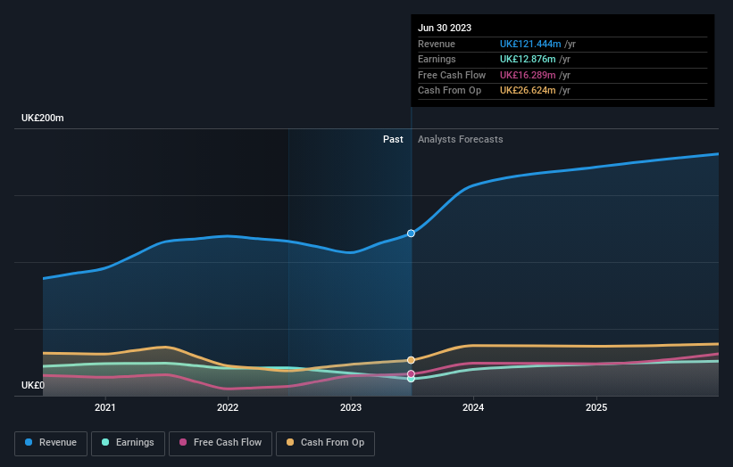Click the UK£0 axis label
733x467 pixels.
tap(33, 385)
